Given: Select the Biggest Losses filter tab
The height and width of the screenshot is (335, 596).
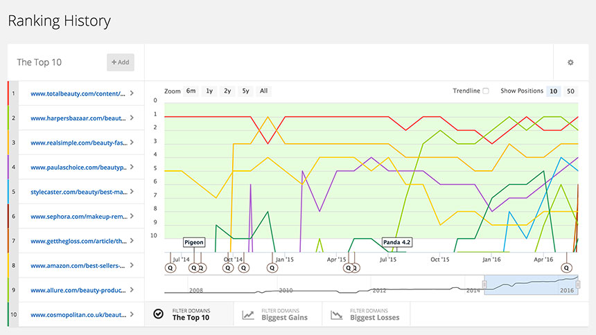Looking at the screenshot, I should [366, 314].
